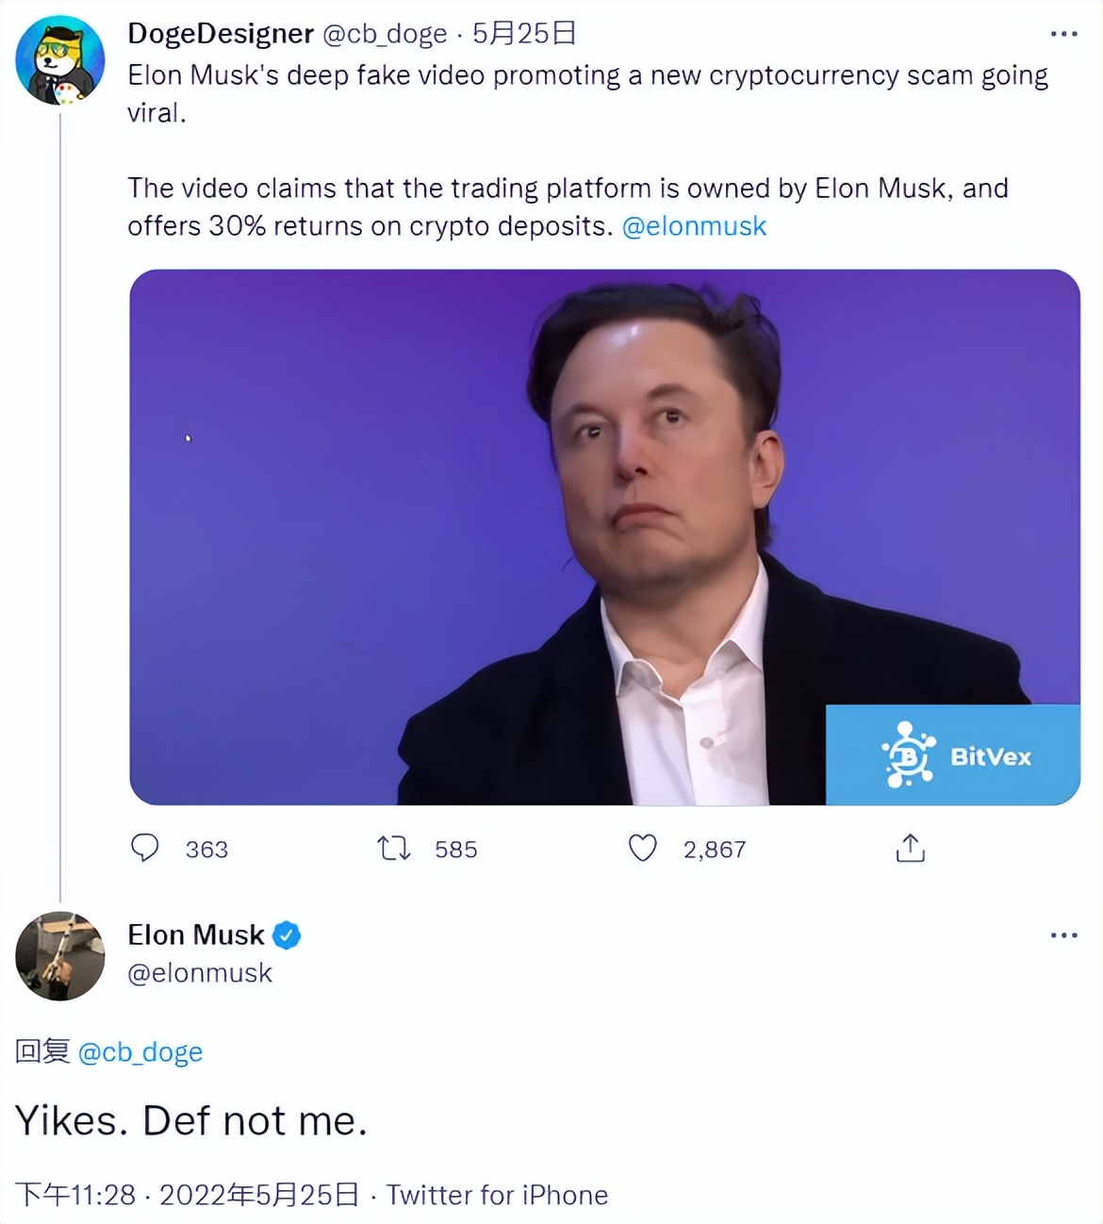Open the @elonmusk mention in tweet text
Viewport: 1103px width, 1224px height.
coord(694,226)
